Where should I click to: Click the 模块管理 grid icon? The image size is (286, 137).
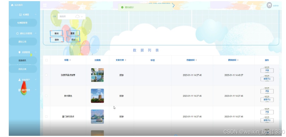tap(19, 90)
